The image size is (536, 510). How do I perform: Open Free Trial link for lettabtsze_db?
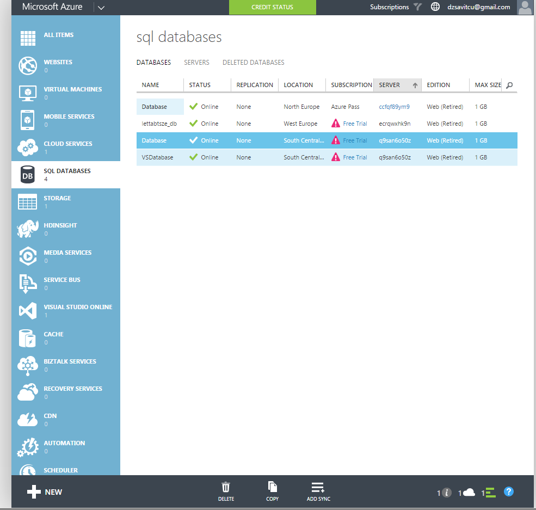[x=355, y=124]
